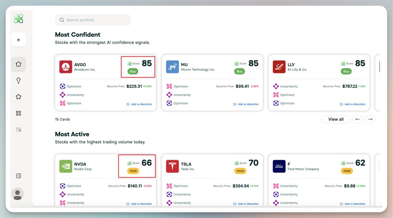
Task: Click the TSLA price $394.94
Action: pos(241,186)
